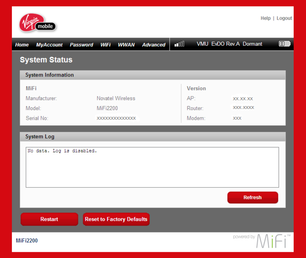Select the VMU EvDO Rev.A Dormant status text
306x258 pixels.
point(229,44)
